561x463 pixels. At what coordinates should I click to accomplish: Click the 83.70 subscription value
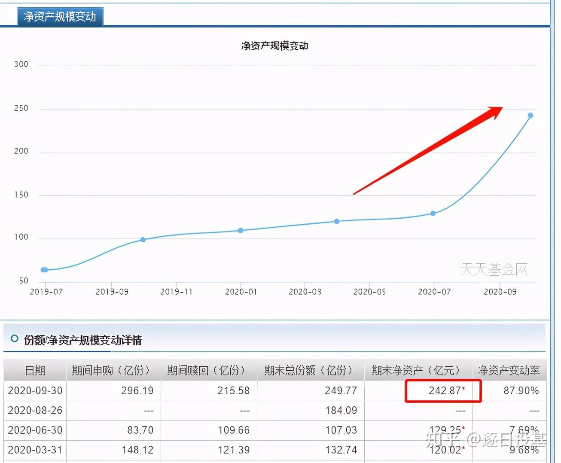point(140,430)
